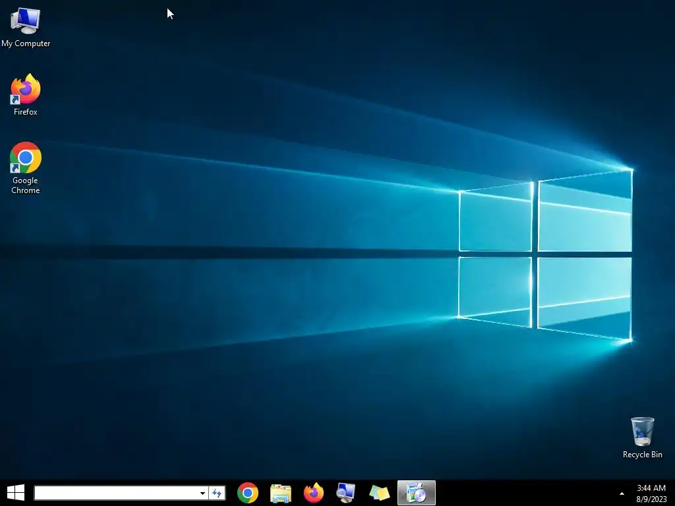Select the Recycle Bin desktop icon

642,437
